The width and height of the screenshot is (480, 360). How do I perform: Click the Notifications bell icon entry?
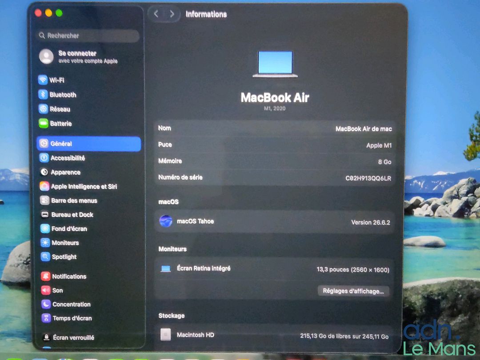46,276
